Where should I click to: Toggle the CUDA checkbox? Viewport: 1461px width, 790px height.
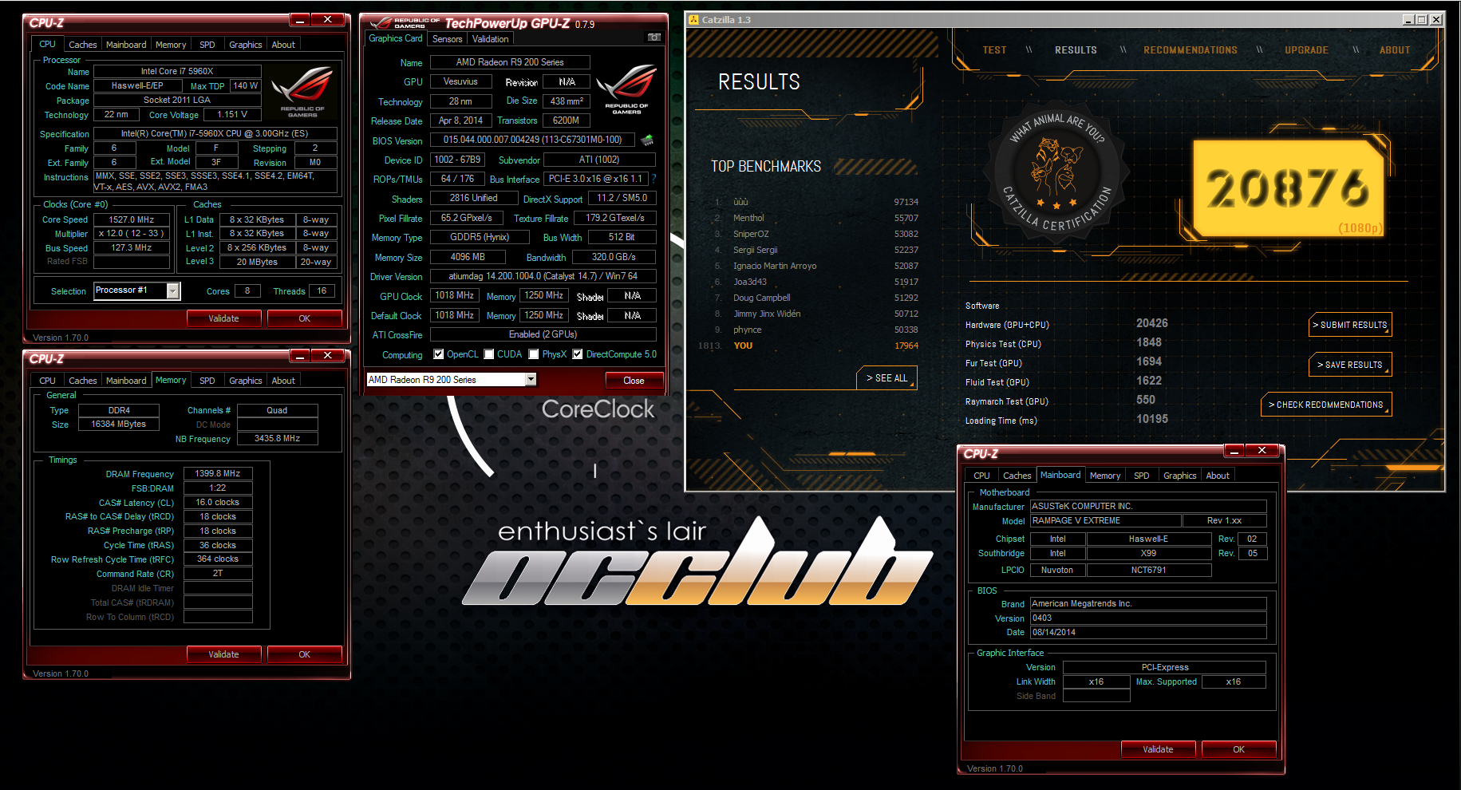(489, 354)
